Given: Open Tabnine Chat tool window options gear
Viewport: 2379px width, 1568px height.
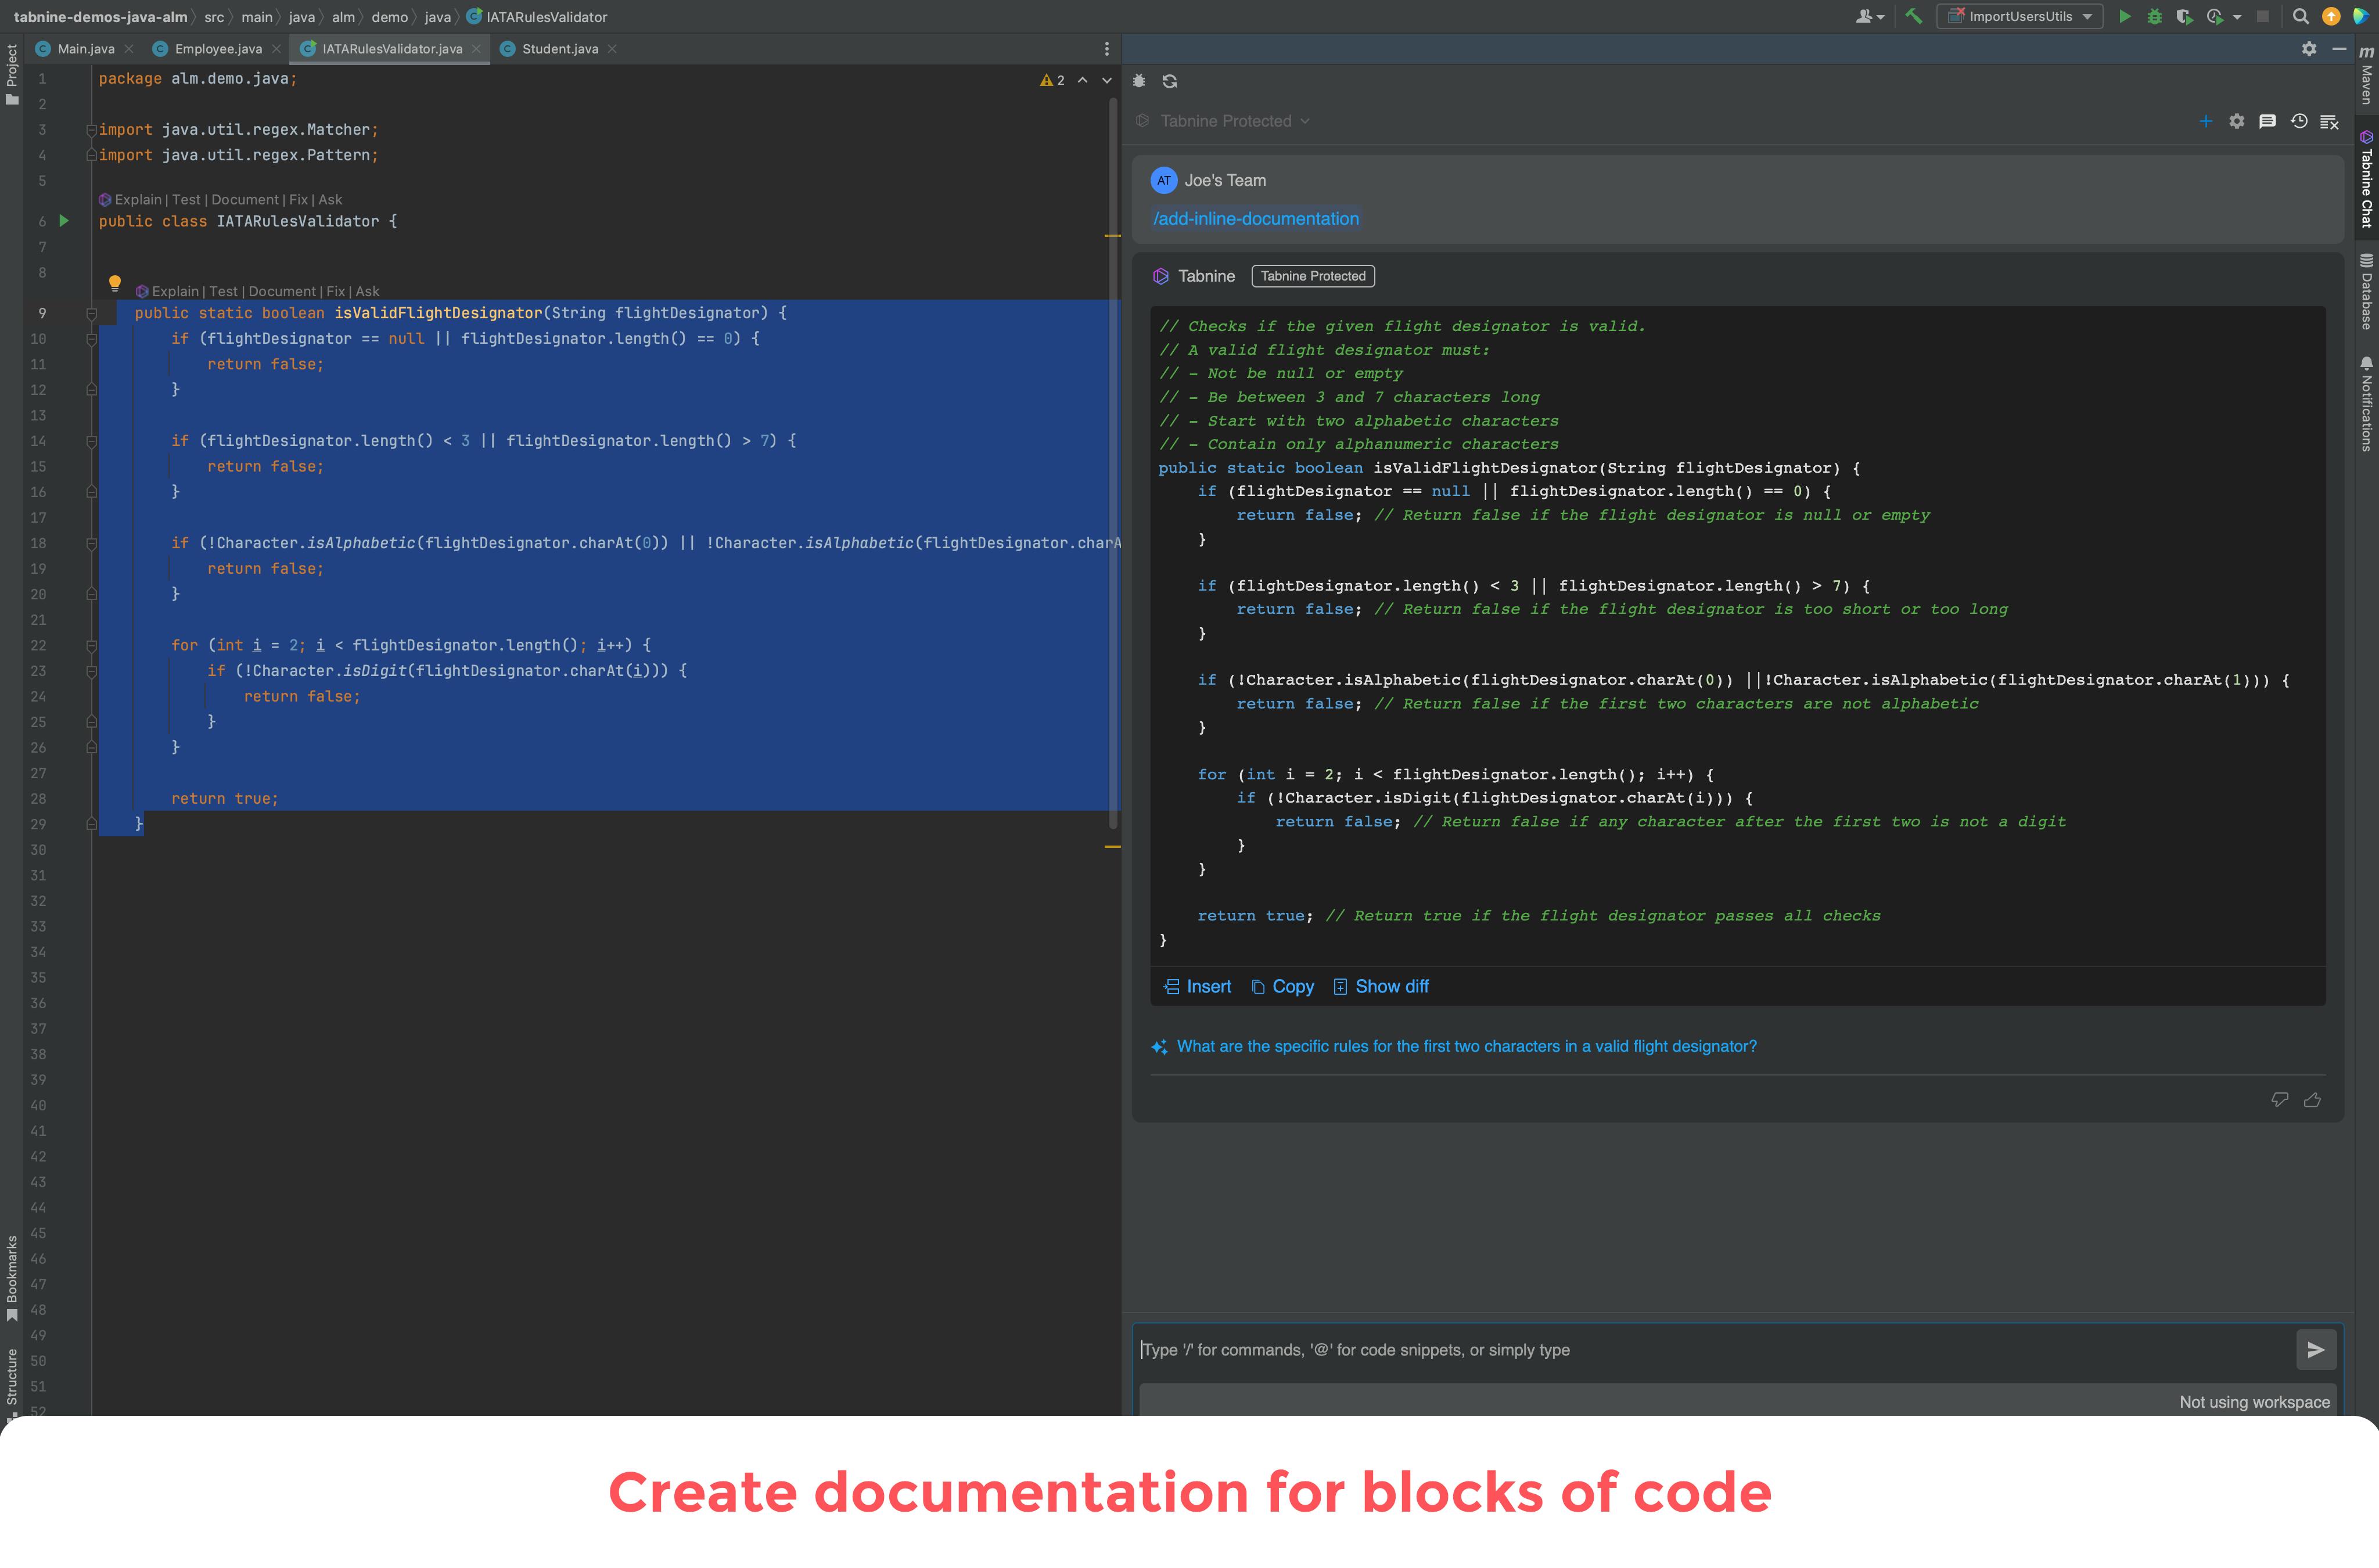Looking at the screenshot, I should 2309,48.
